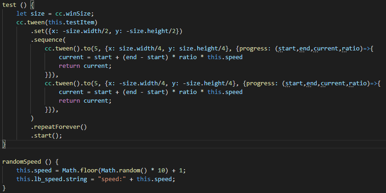Click the .repeatForever() call
Viewport: 386px width, 193px height.
click(x=59, y=127)
